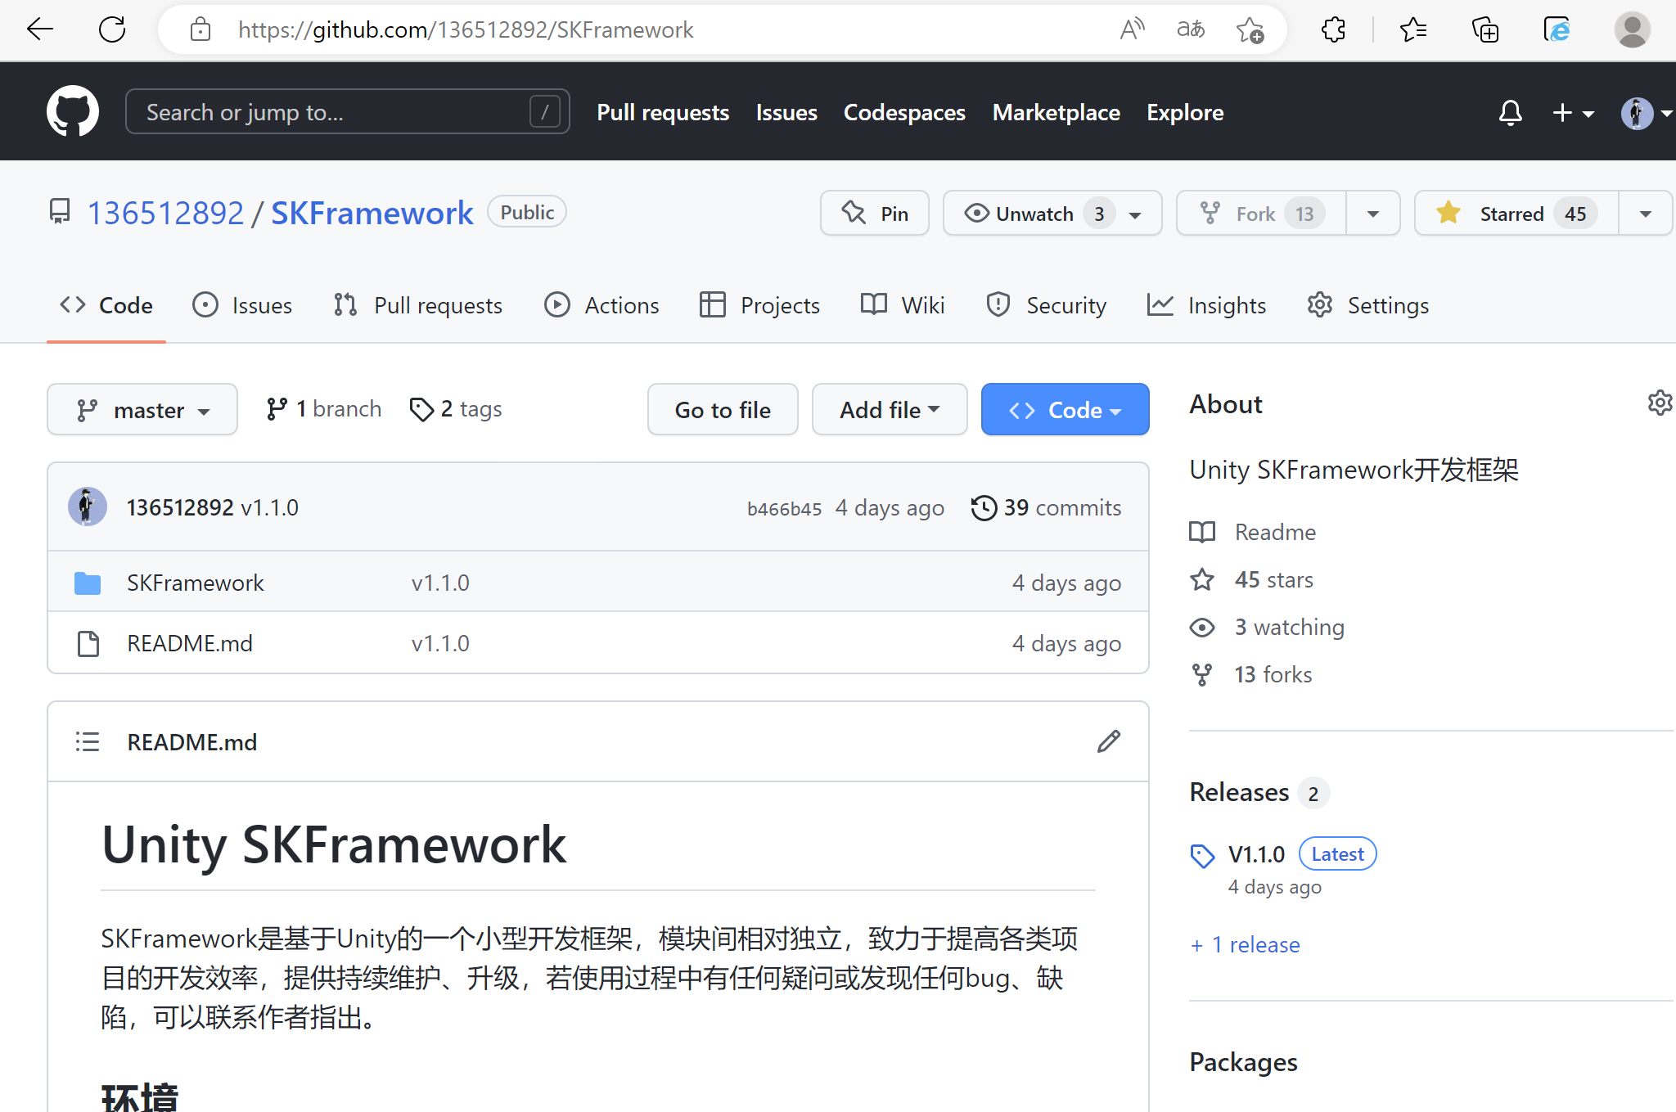This screenshot has height=1112, width=1676.
Task: Open browser Extensions puzzle icon
Action: (1333, 30)
